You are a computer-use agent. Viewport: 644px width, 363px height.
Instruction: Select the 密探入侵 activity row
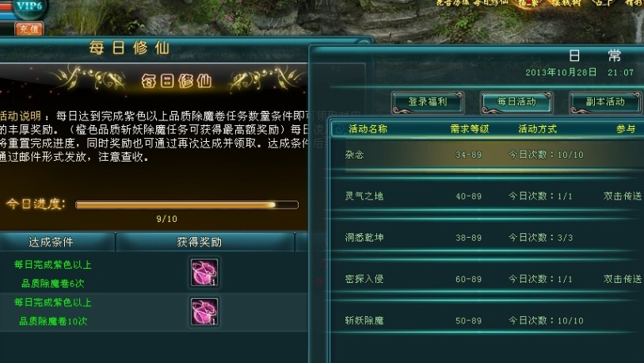click(487, 279)
